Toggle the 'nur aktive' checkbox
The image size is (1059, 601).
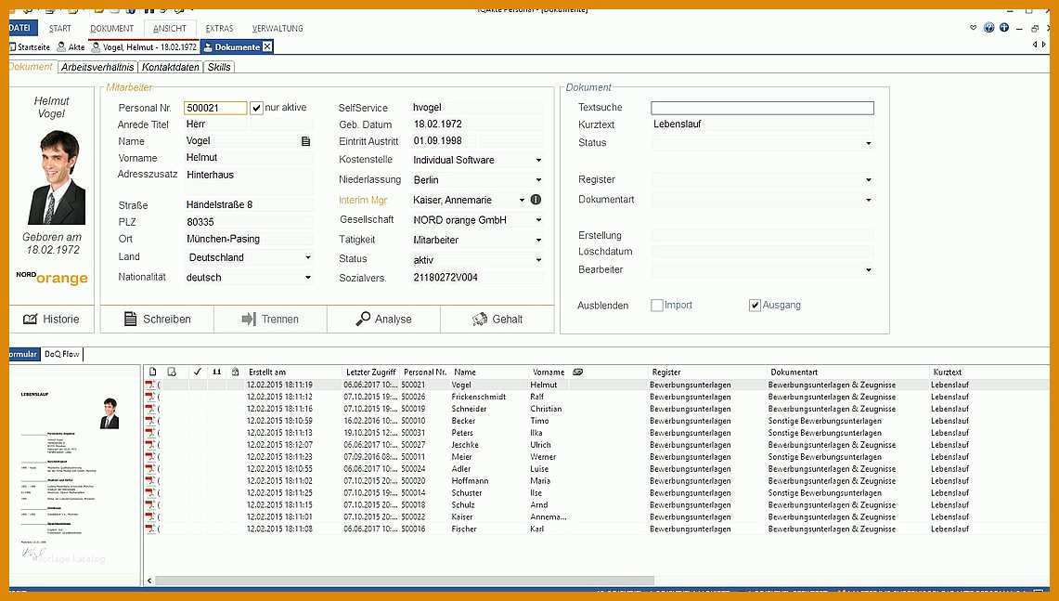click(256, 108)
